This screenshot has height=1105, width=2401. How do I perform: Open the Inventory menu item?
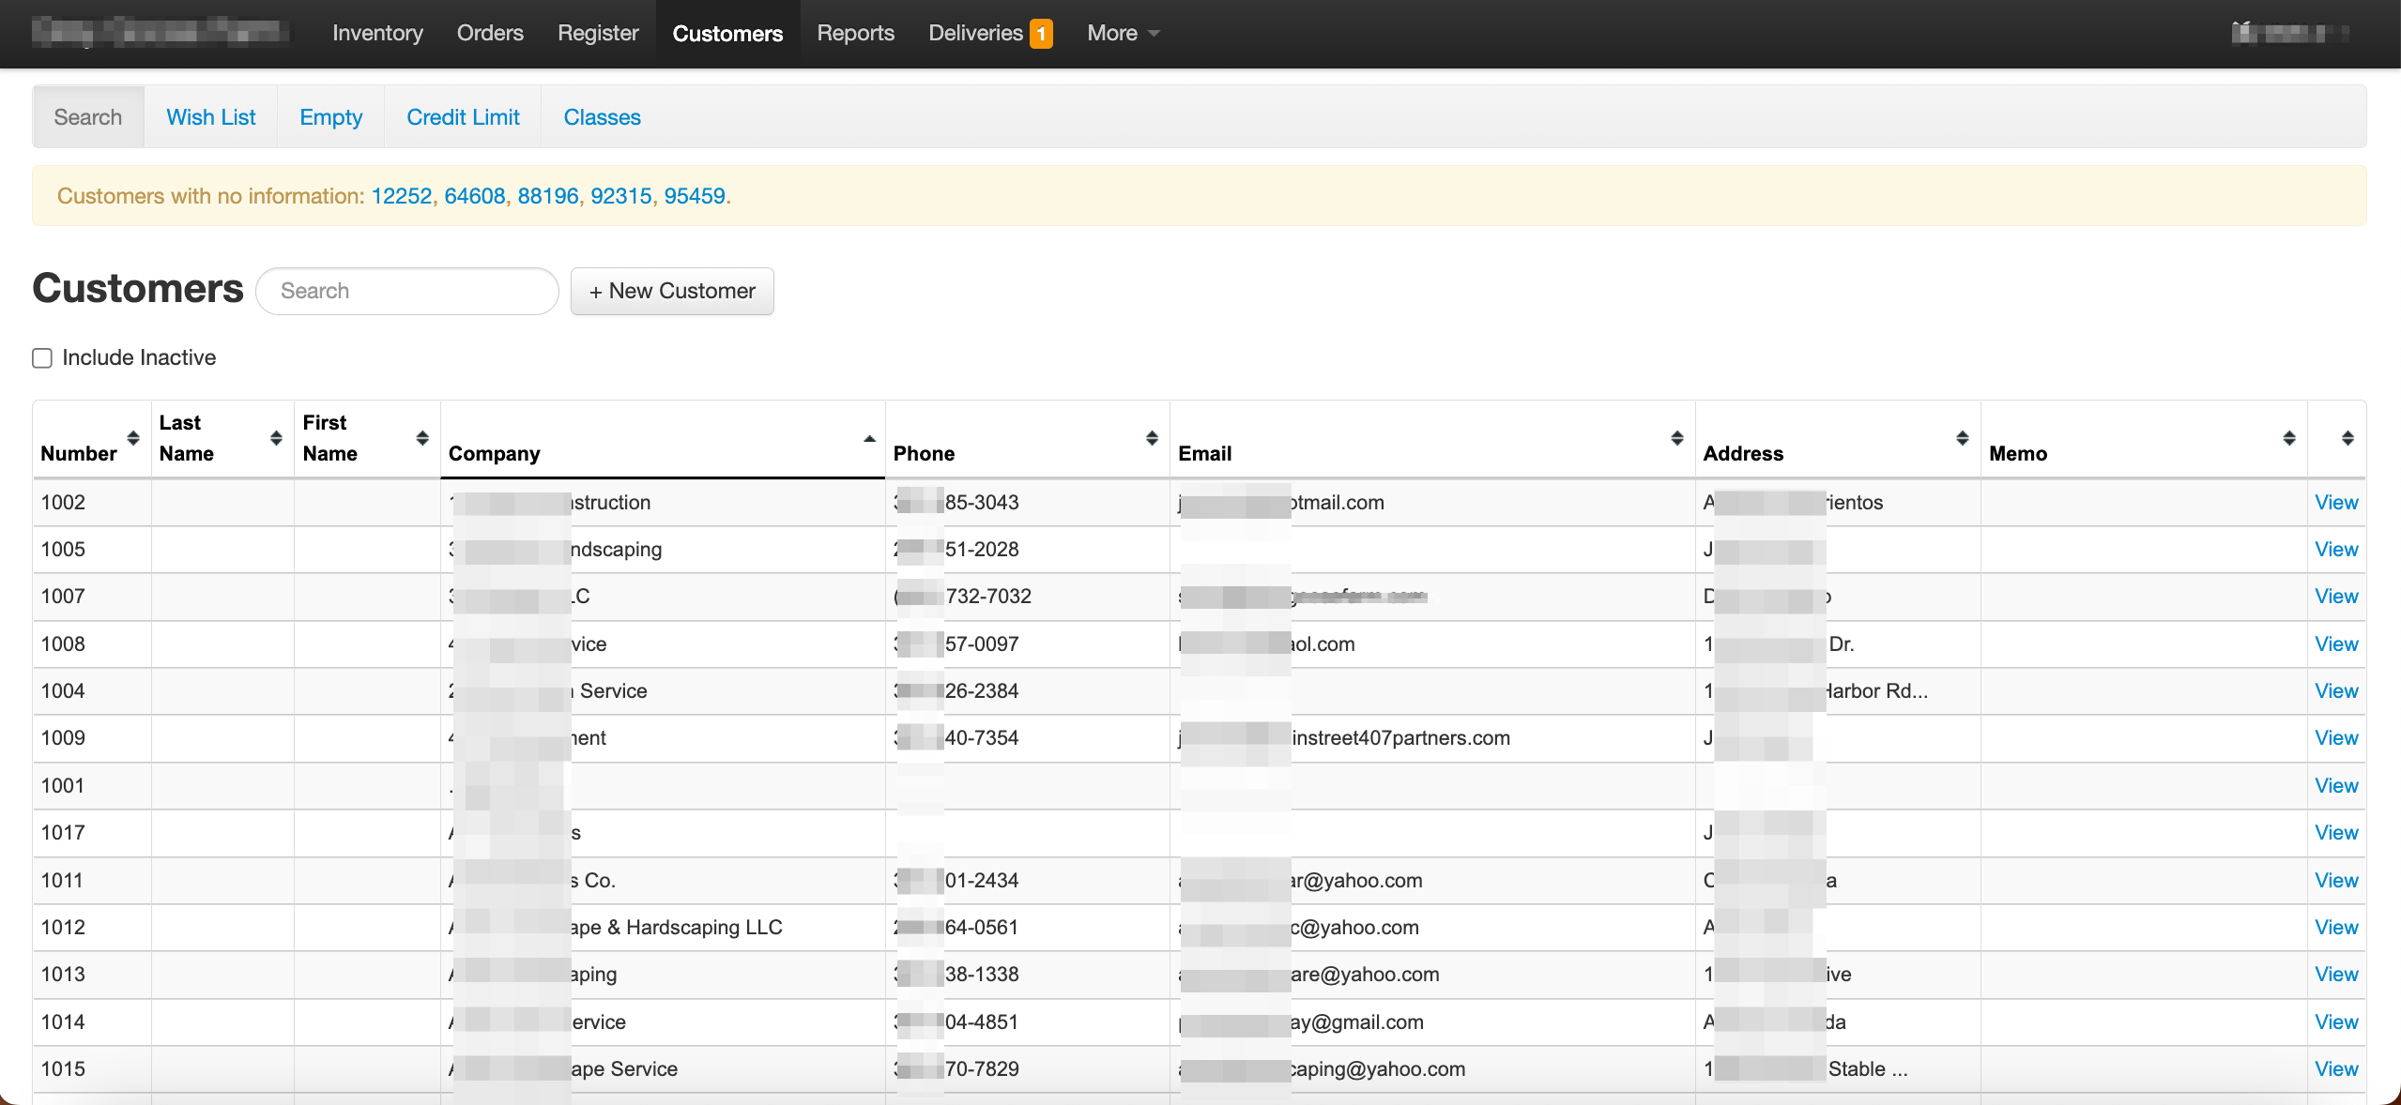(x=377, y=34)
